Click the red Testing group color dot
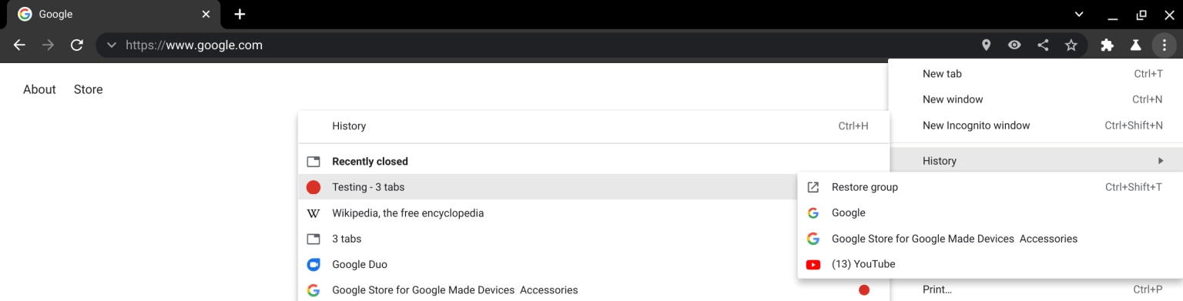Screen dimensions: 1183x301 point(313,187)
